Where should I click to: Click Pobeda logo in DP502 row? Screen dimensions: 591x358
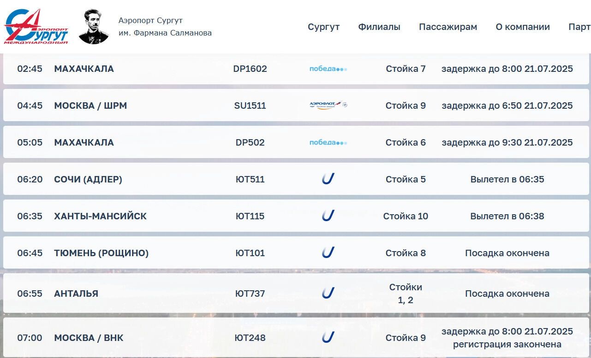click(328, 143)
